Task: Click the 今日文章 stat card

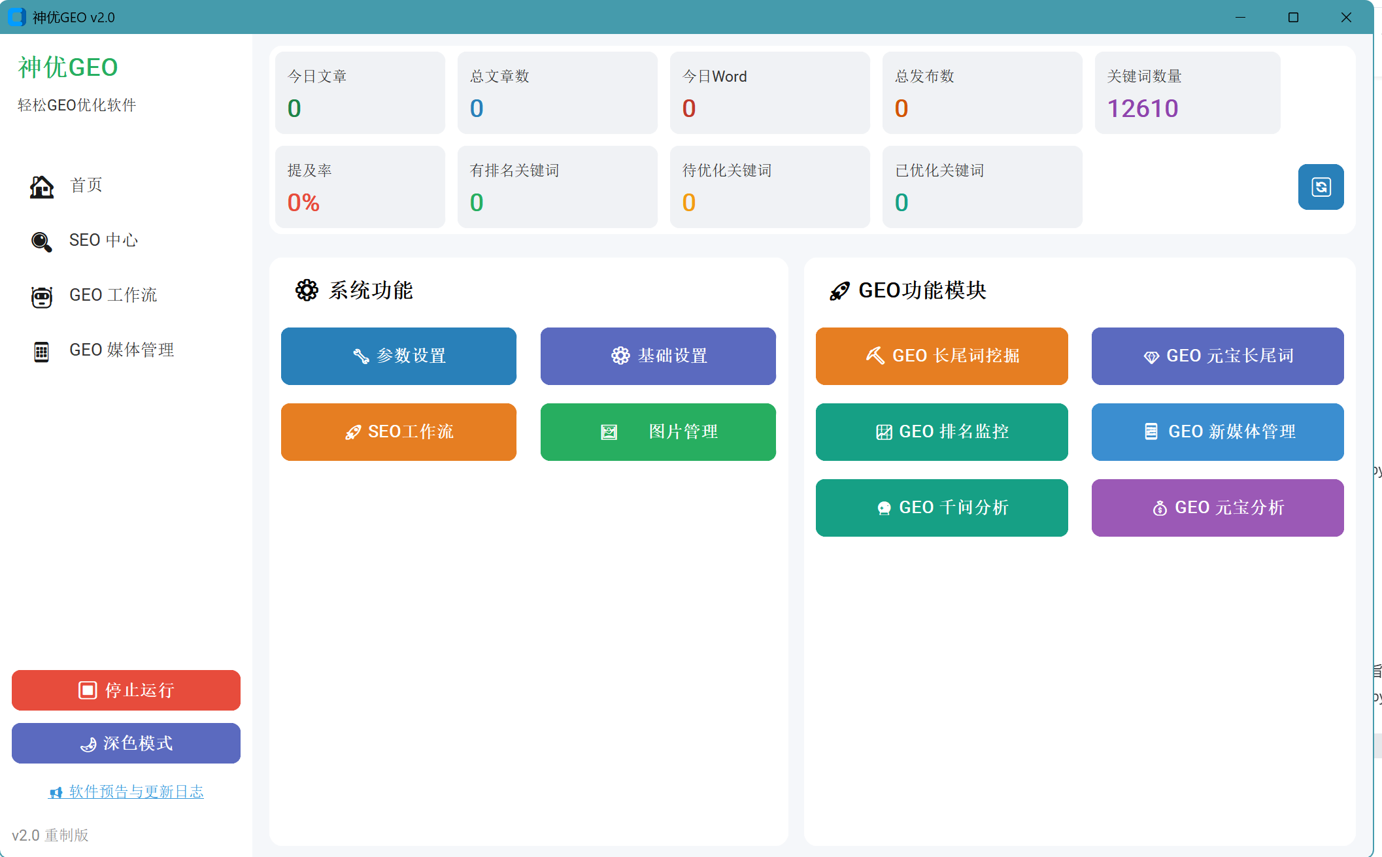Action: [360, 93]
